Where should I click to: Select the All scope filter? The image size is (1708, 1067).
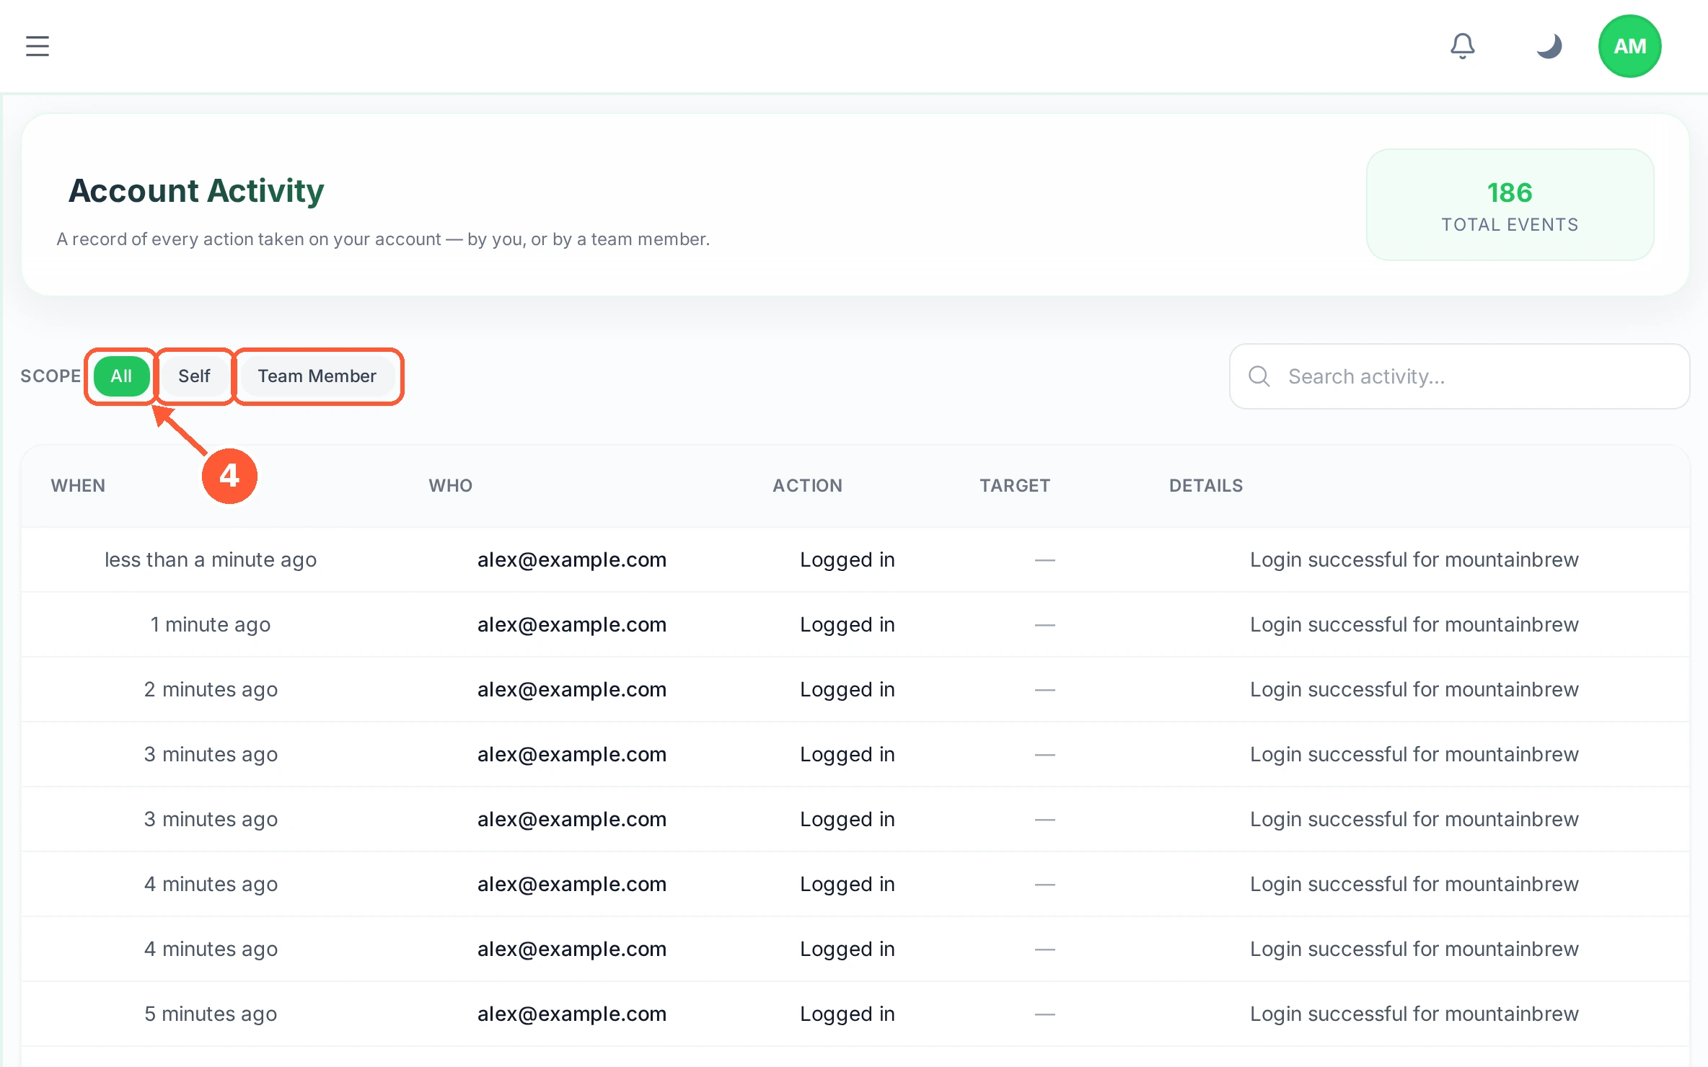121,376
